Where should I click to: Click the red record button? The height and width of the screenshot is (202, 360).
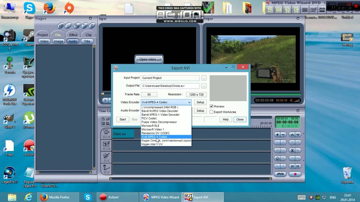click(x=295, y=174)
